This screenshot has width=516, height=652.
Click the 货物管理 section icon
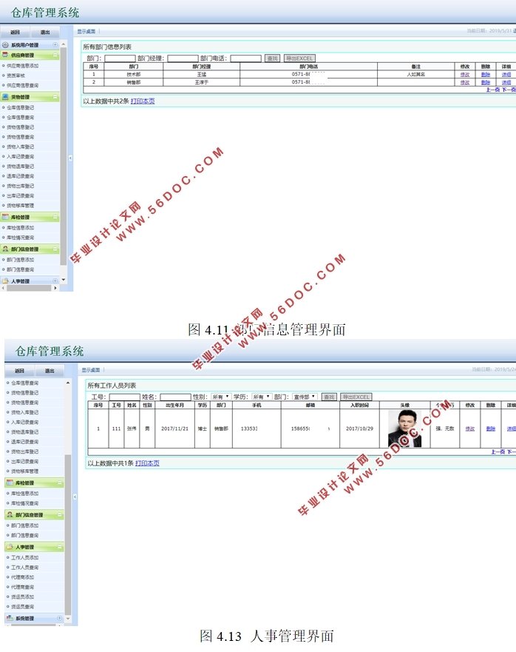pos(5,97)
